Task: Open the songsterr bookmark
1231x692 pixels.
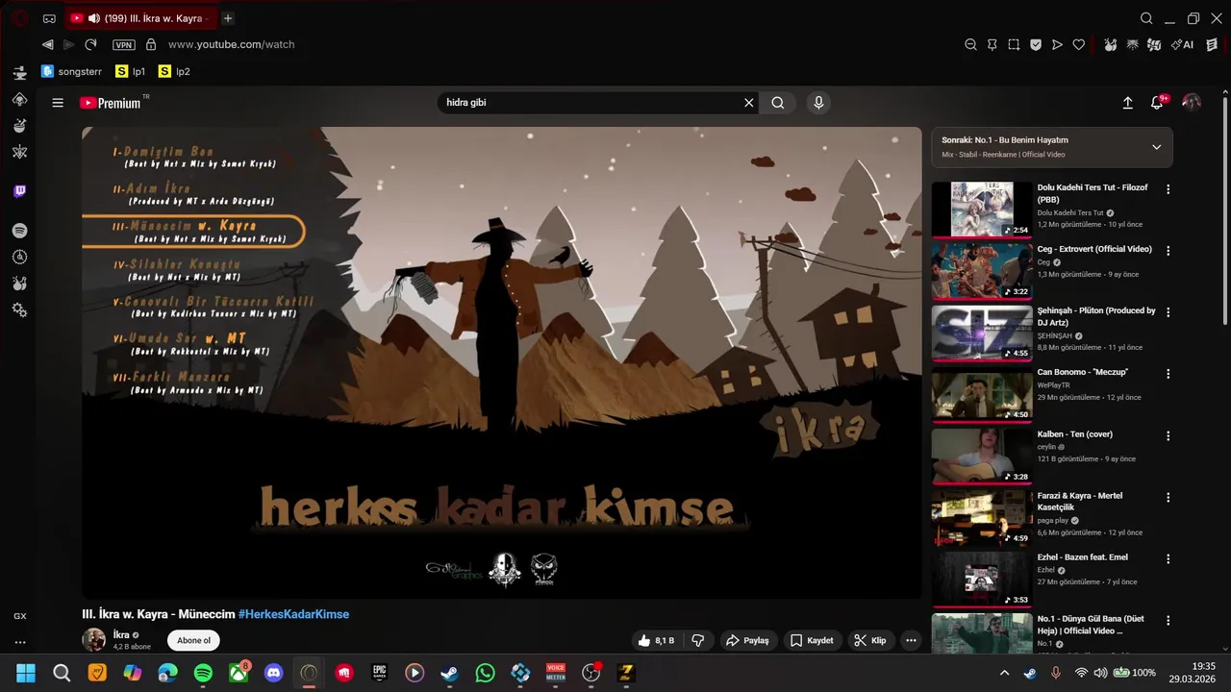Action: click(73, 71)
